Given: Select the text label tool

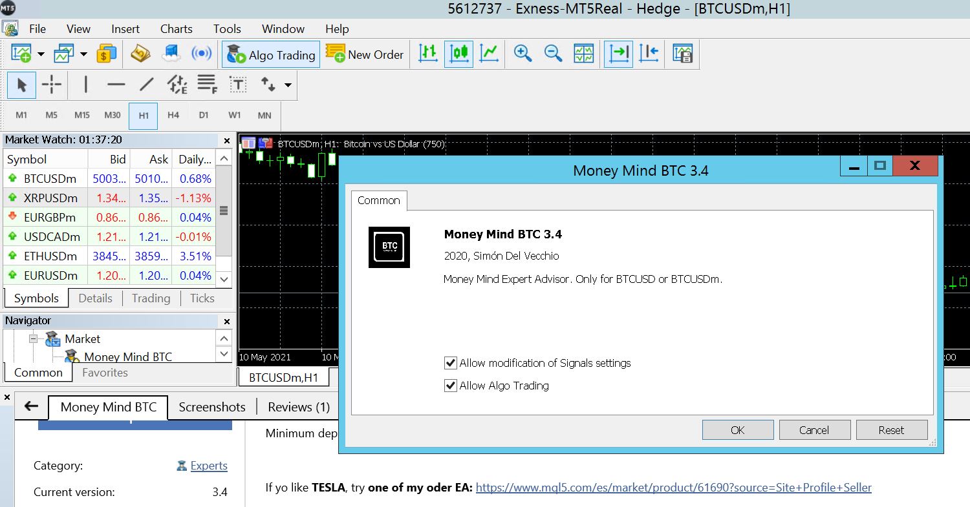Looking at the screenshot, I should coord(238,85).
